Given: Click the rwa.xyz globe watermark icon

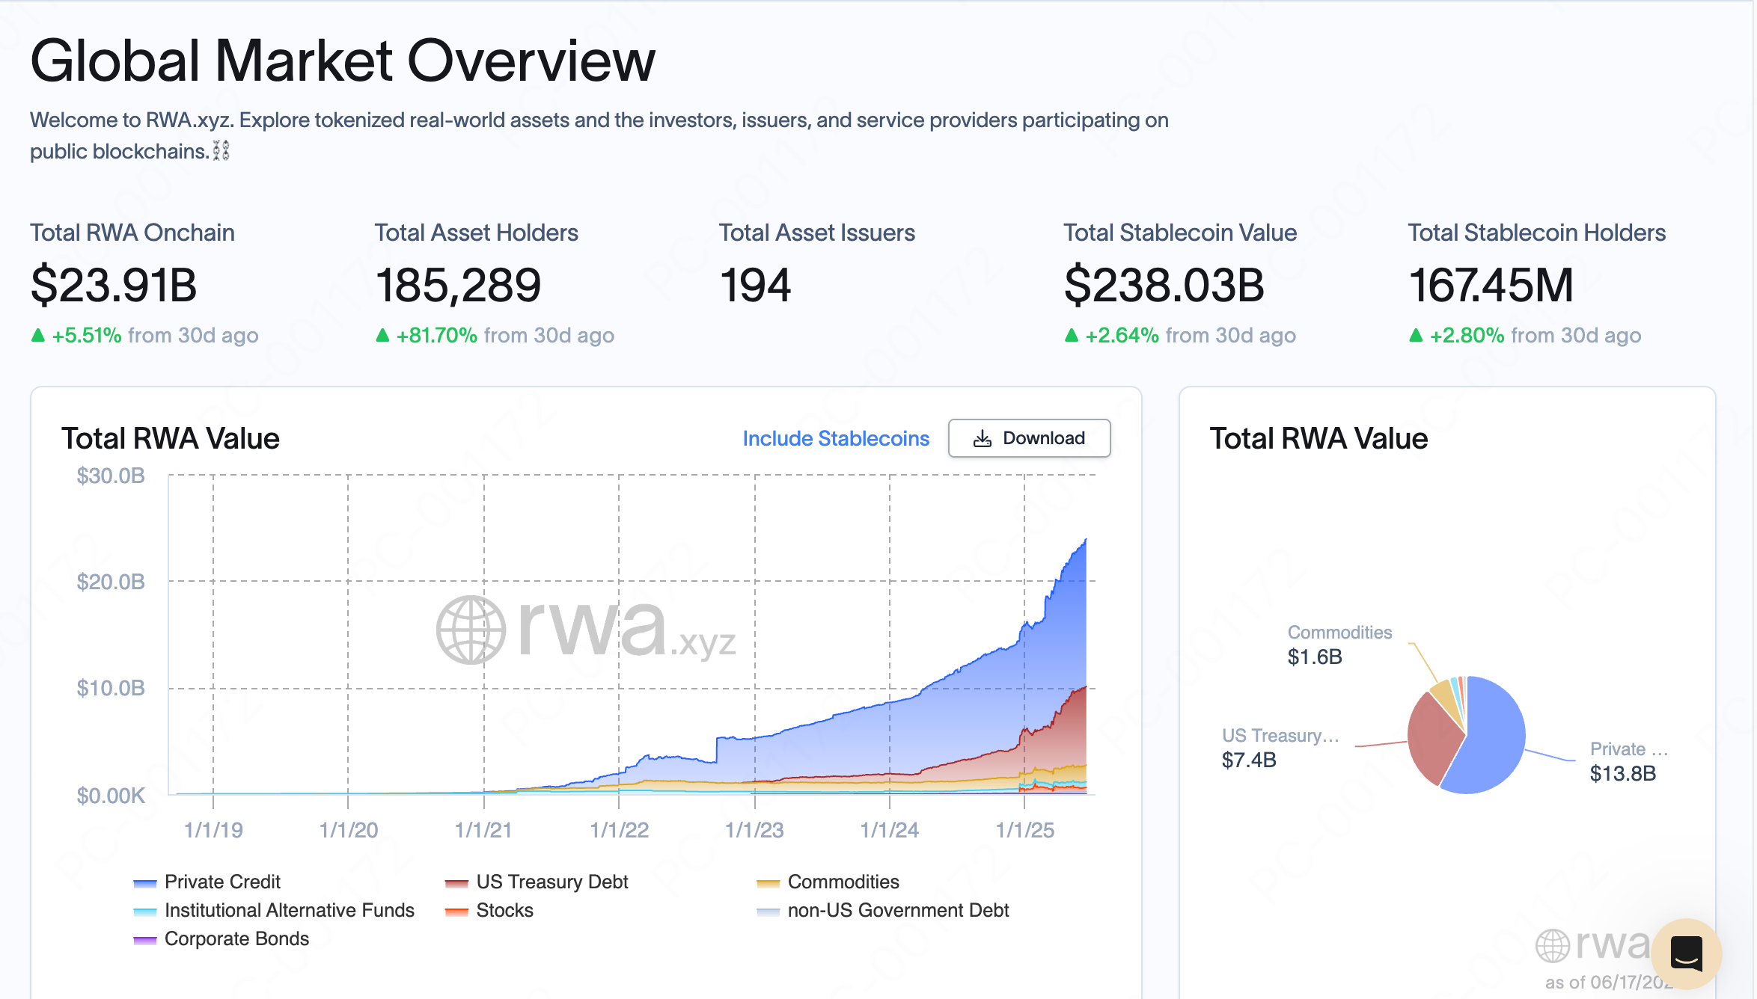Looking at the screenshot, I should pos(471,630).
